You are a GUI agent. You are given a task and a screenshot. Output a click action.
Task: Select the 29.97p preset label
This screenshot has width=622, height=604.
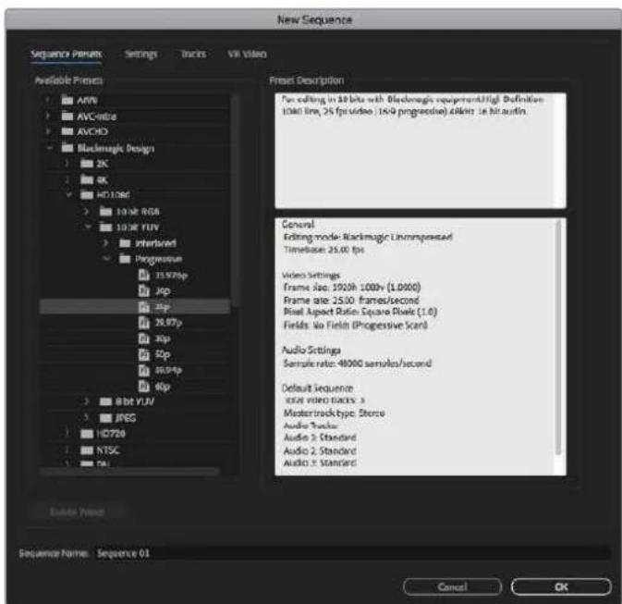(168, 323)
